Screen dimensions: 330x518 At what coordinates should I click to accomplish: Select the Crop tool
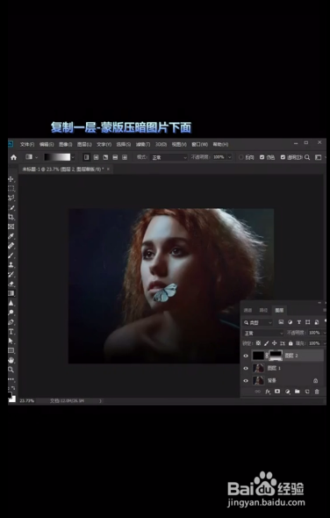pyautogui.click(x=11, y=217)
